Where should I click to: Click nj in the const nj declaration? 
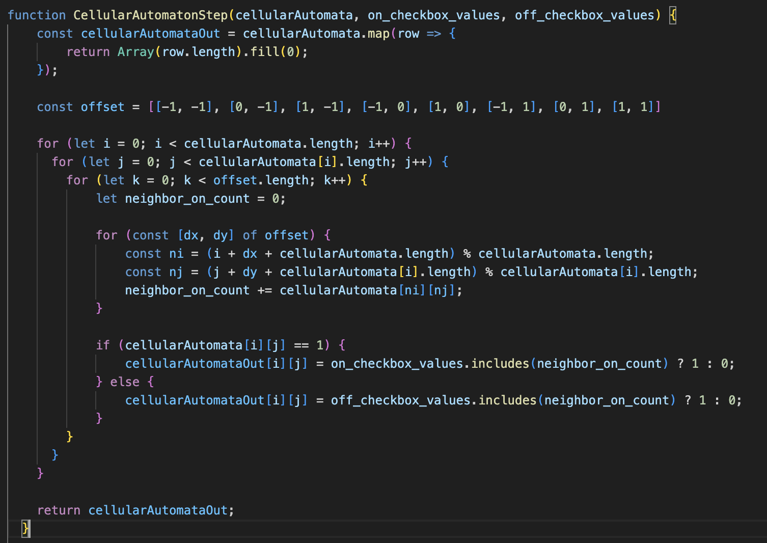point(176,272)
